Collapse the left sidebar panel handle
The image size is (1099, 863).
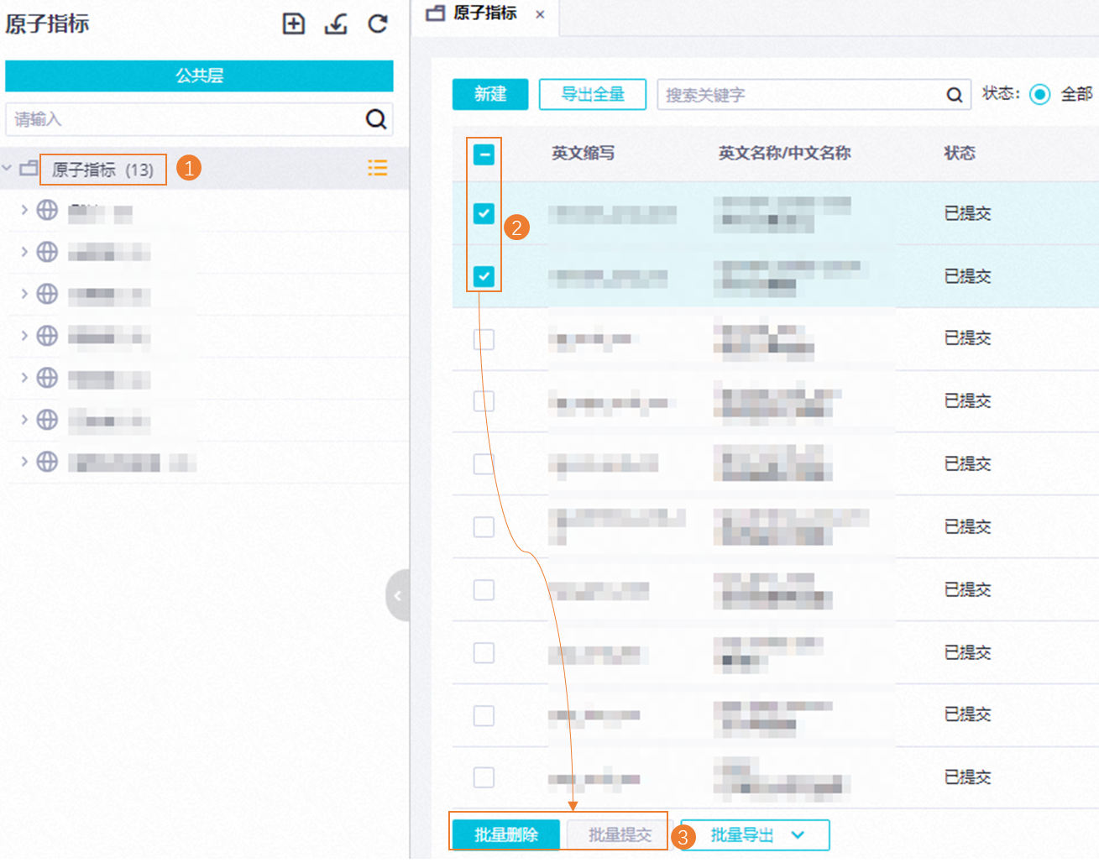point(398,595)
